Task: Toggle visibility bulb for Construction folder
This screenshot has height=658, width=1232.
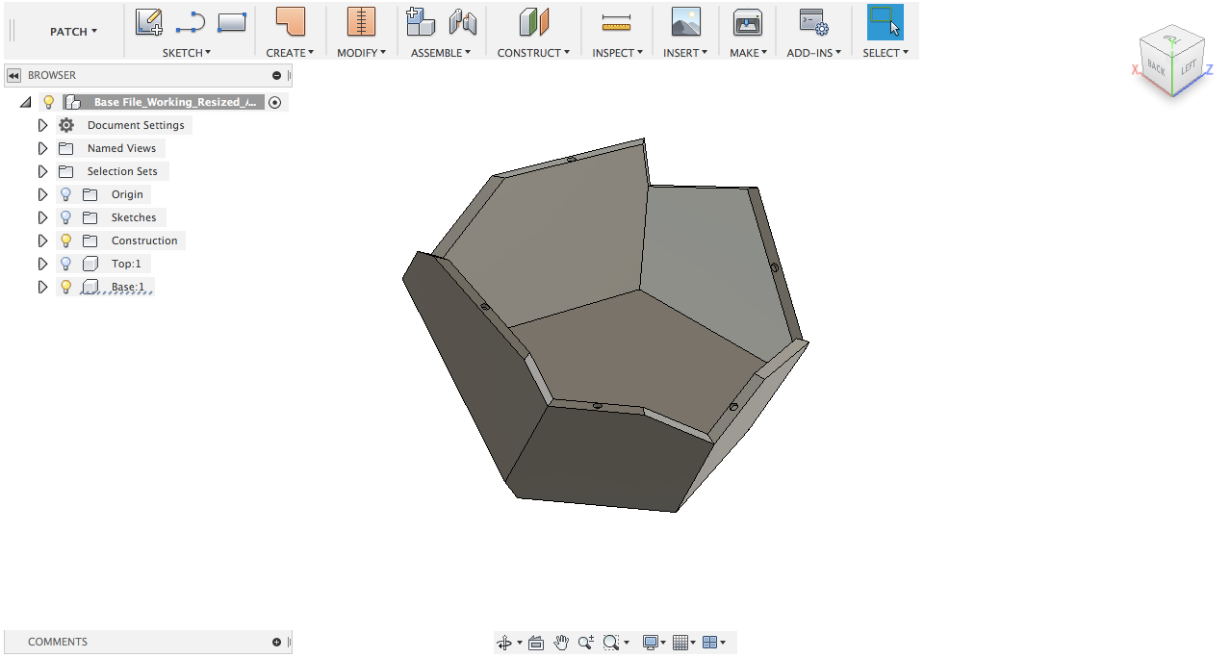Action: click(65, 240)
